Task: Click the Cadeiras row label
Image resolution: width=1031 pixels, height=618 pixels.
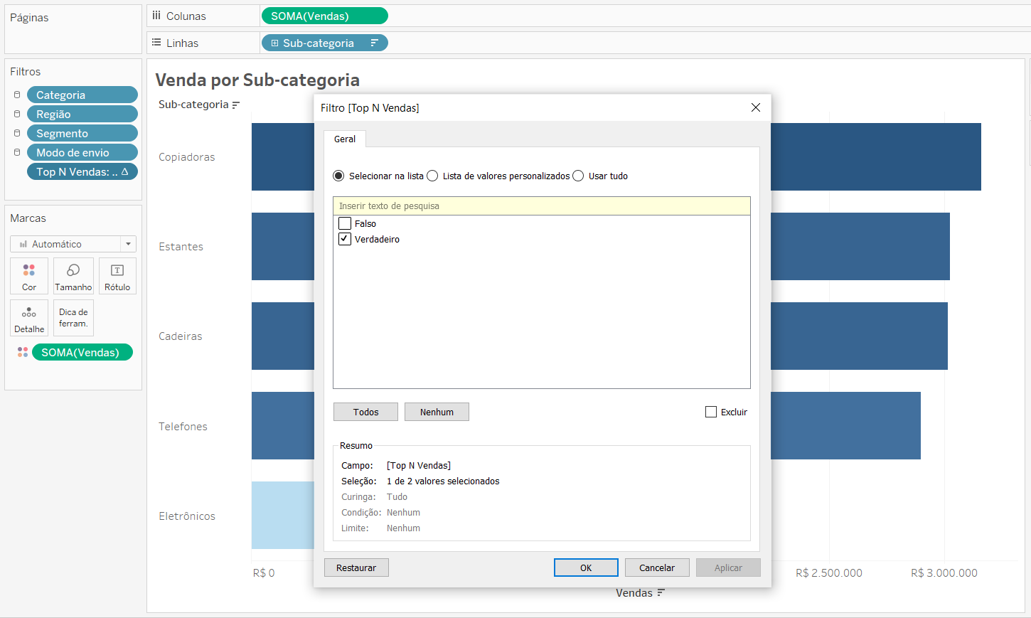Action: point(181,336)
